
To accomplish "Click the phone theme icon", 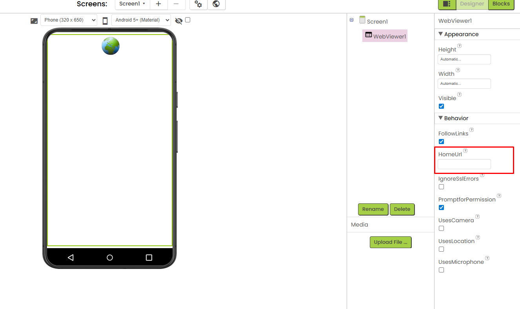I will (105, 21).
